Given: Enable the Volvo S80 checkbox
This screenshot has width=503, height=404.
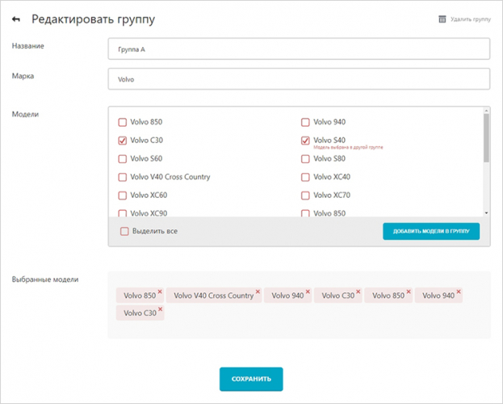Looking at the screenshot, I should [x=305, y=158].
